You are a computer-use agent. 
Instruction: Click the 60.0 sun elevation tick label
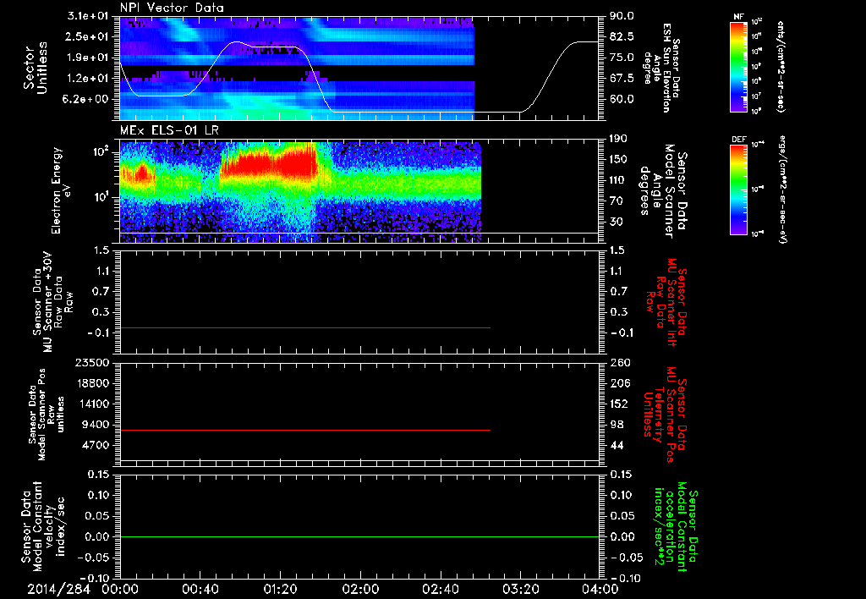pos(622,100)
